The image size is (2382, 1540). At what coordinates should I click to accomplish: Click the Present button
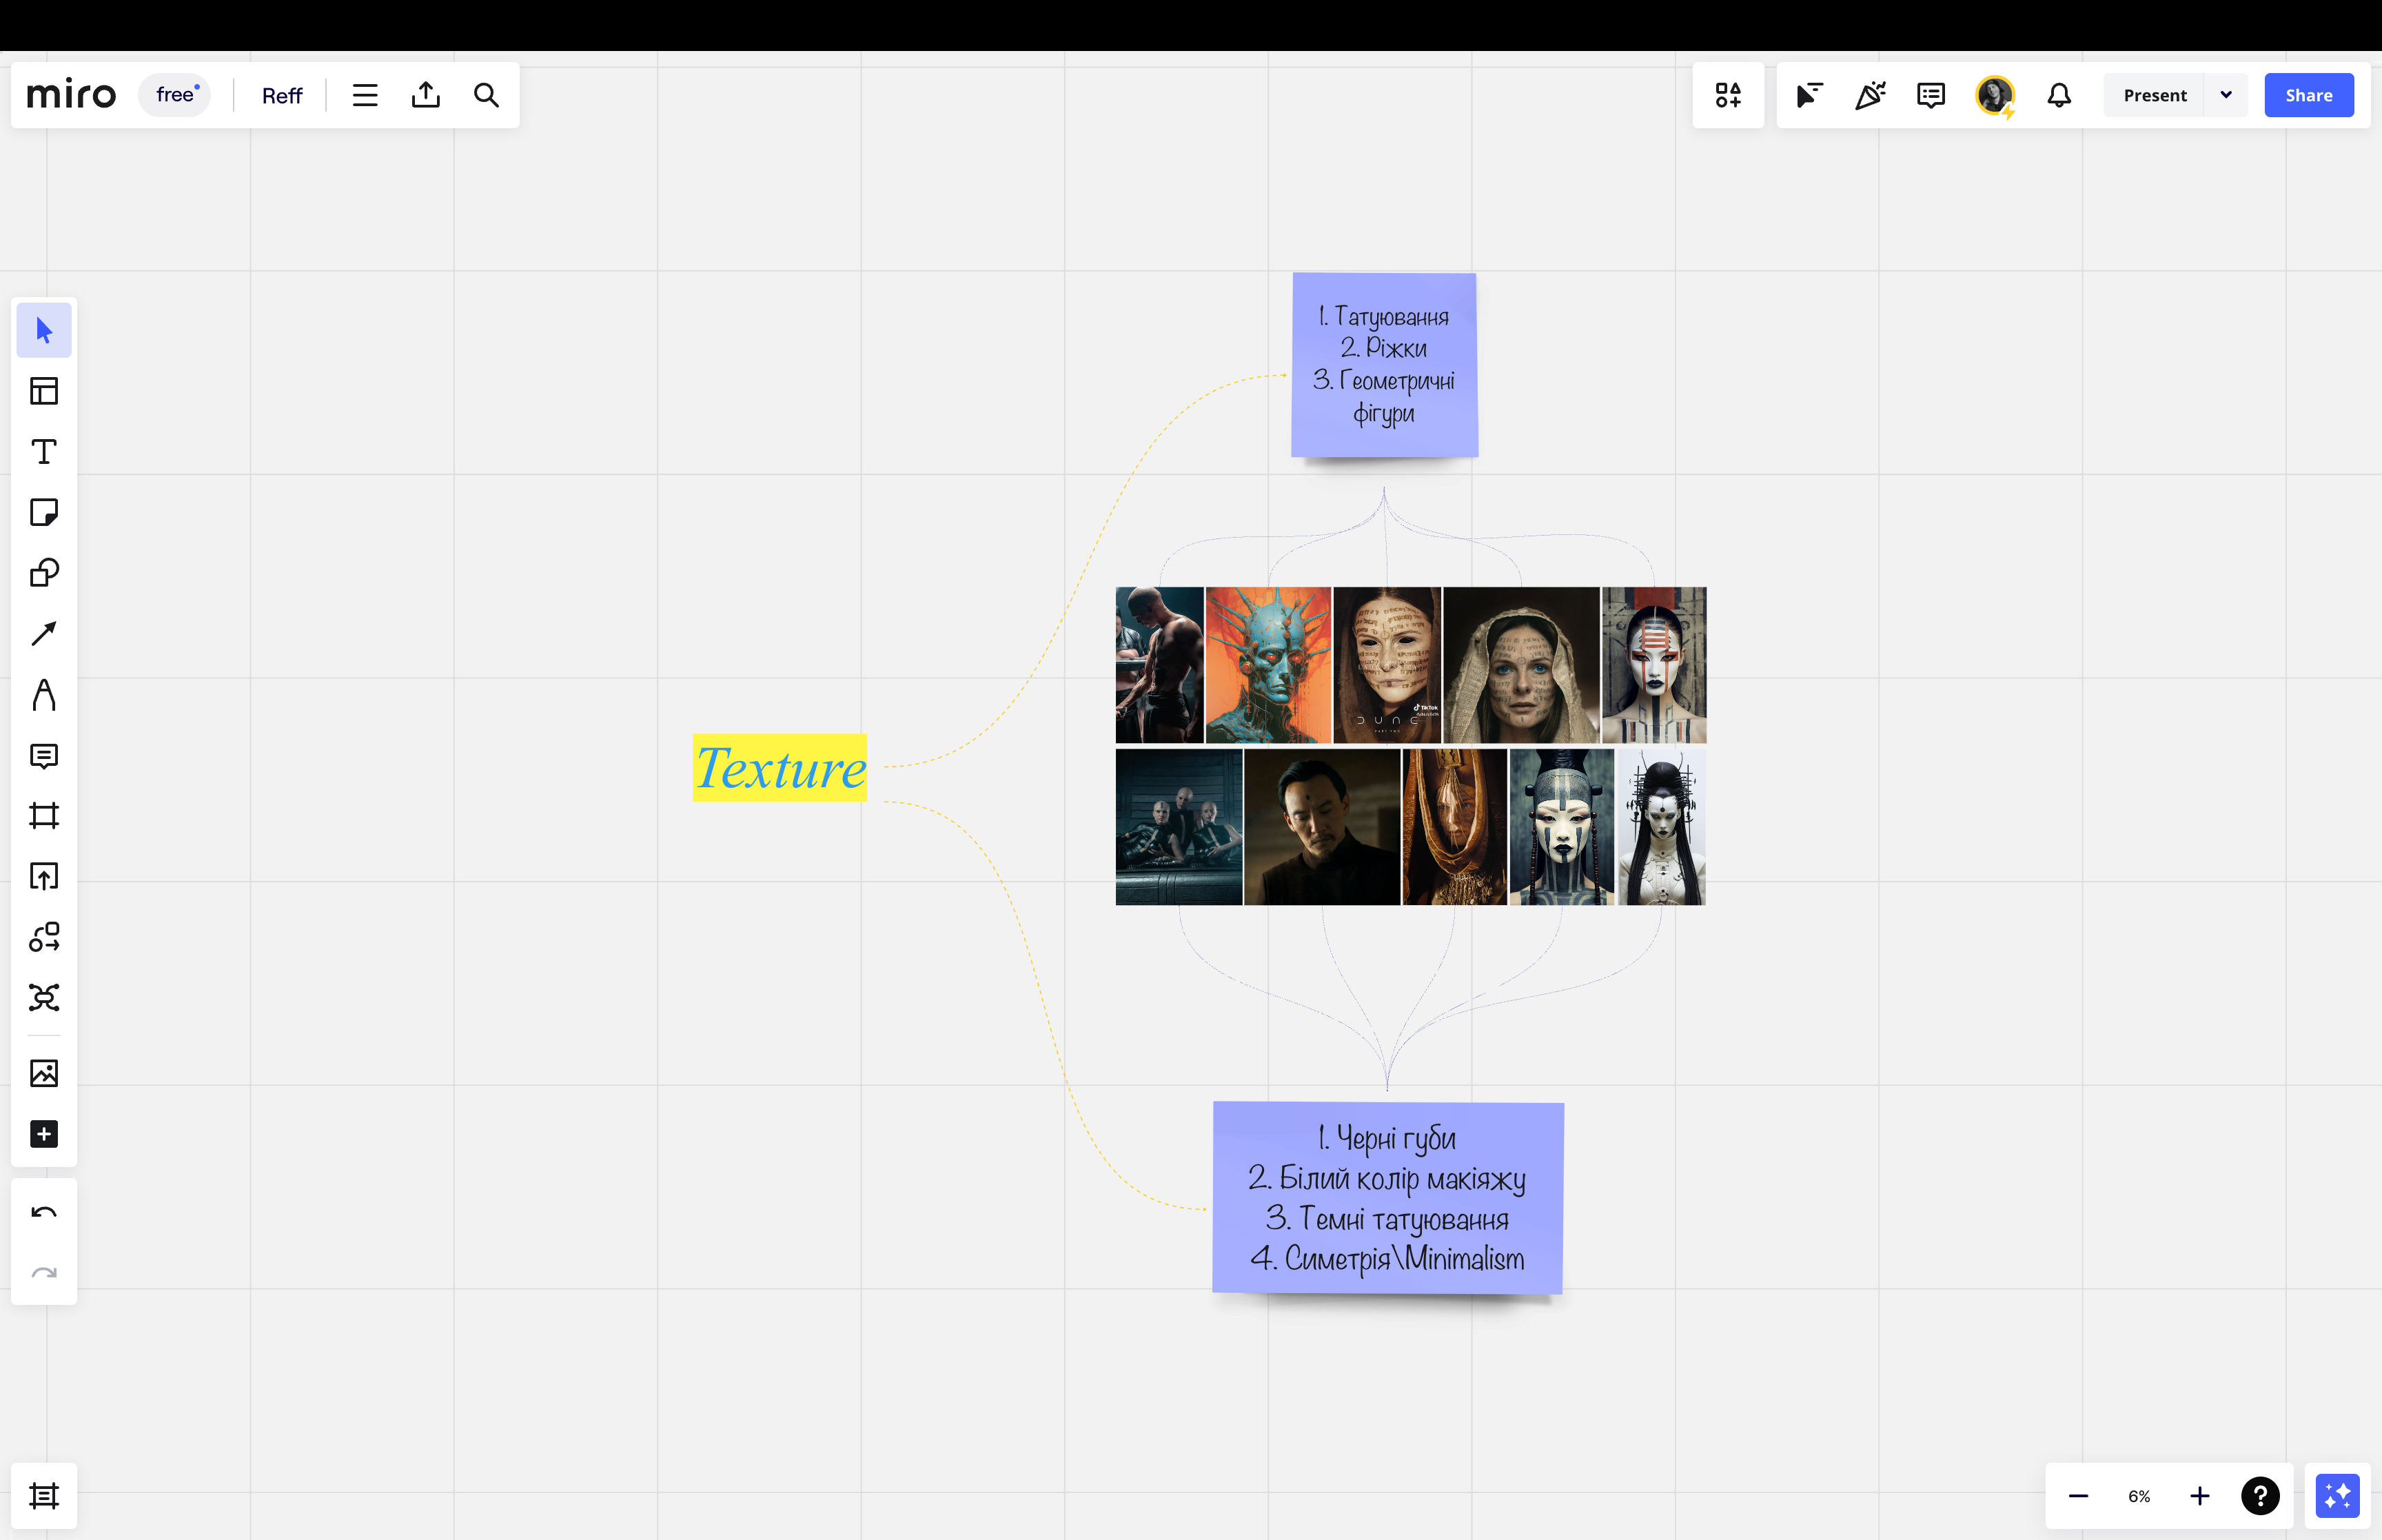pos(2154,95)
